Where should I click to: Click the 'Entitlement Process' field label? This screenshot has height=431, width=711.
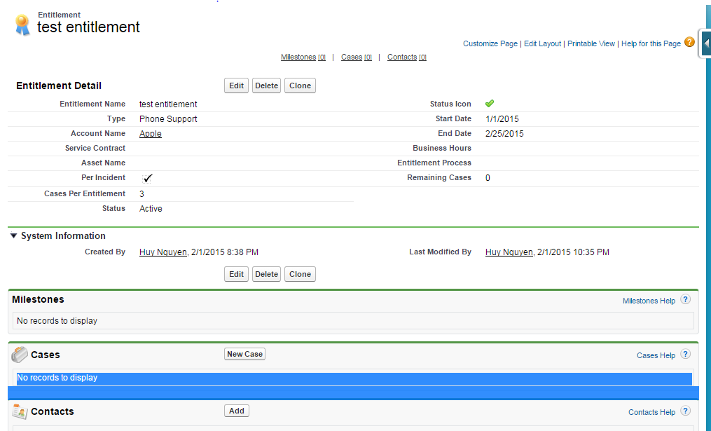[434, 163]
